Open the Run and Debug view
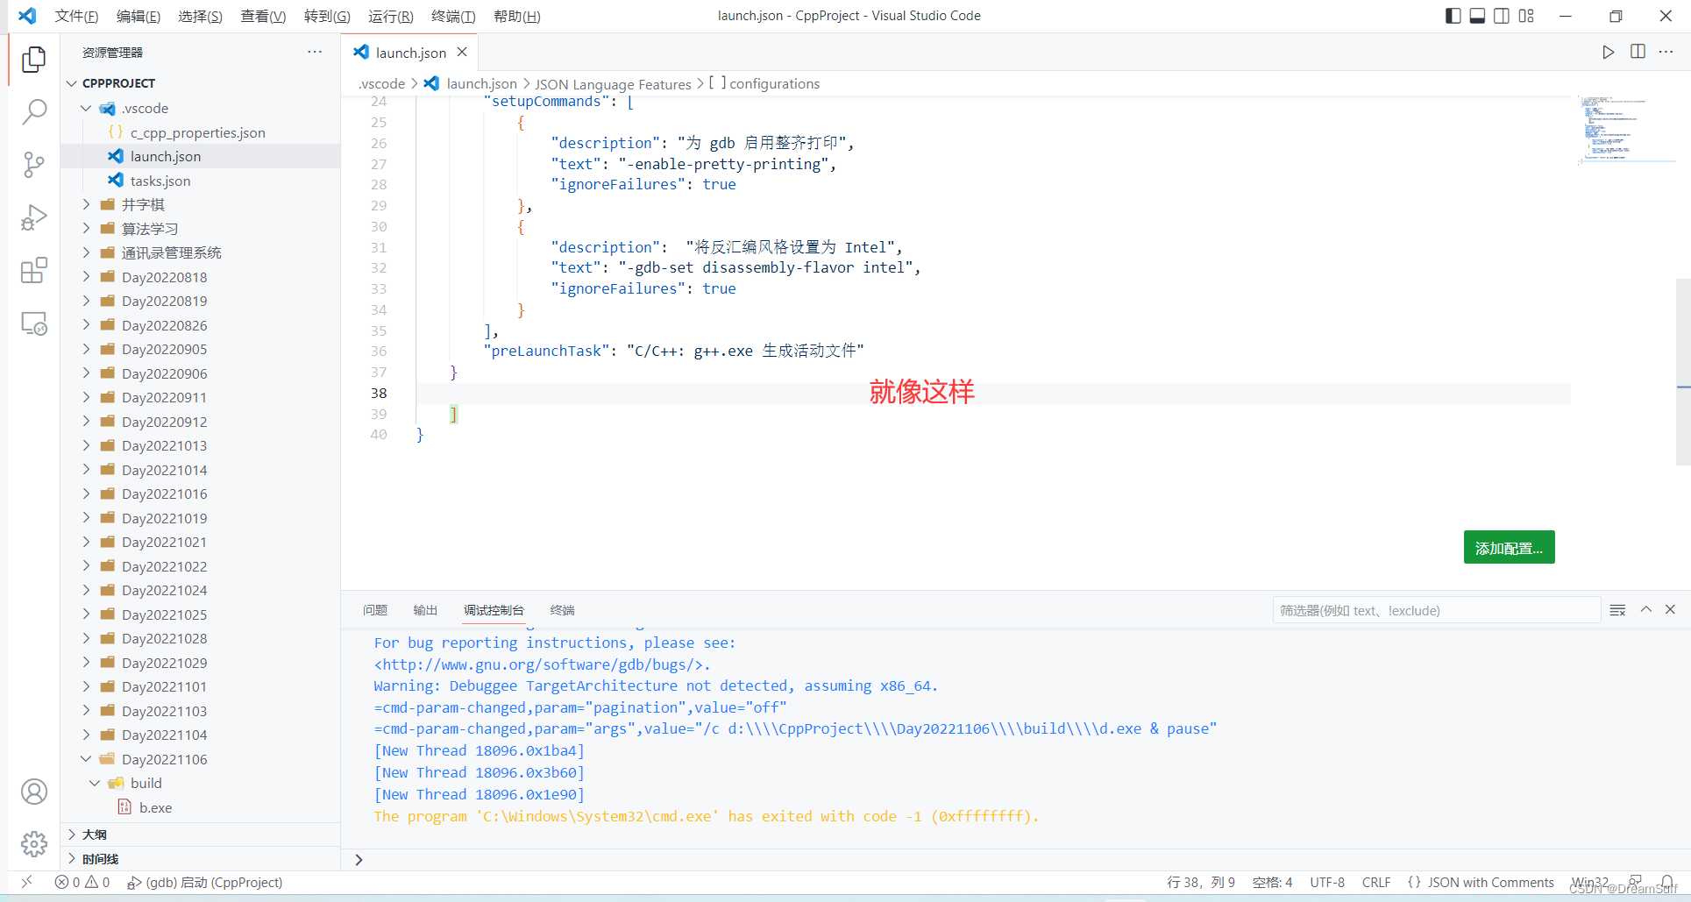 (33, 217)
